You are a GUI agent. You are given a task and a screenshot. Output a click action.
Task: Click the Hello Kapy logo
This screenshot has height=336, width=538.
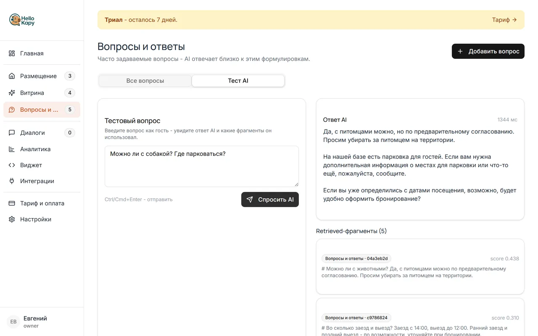pyautogui.click(x=22, y=20)
